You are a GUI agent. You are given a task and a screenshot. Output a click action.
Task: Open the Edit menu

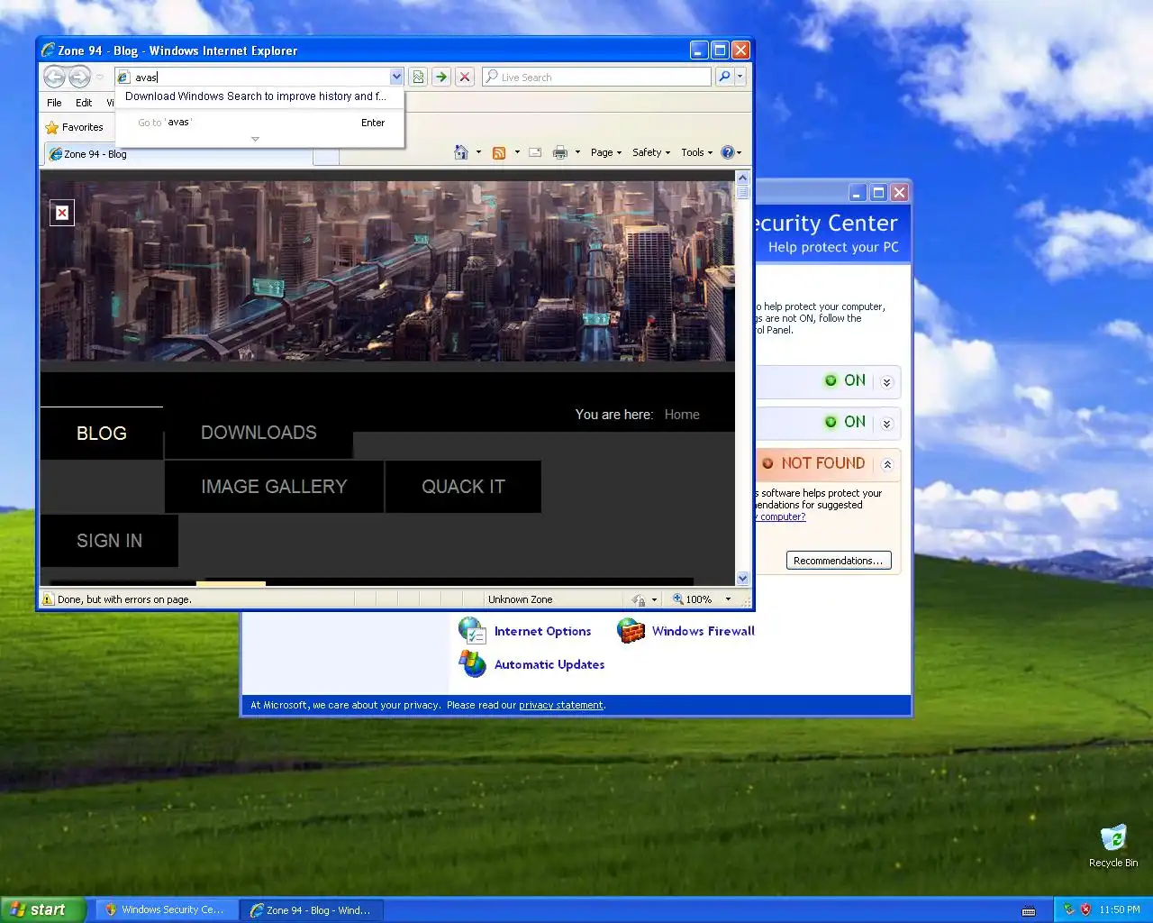pyautogui.click(x=84, y=103)
